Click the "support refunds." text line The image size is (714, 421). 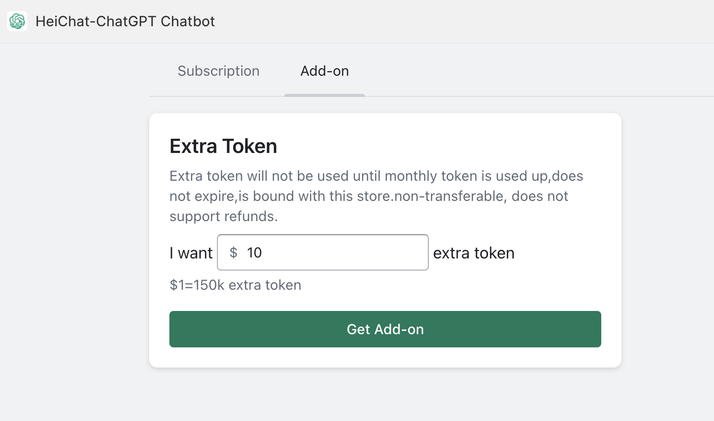[x=224, y=216]
